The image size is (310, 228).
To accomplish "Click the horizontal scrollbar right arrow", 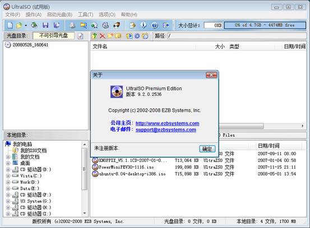I will click(x=303, y=126).
